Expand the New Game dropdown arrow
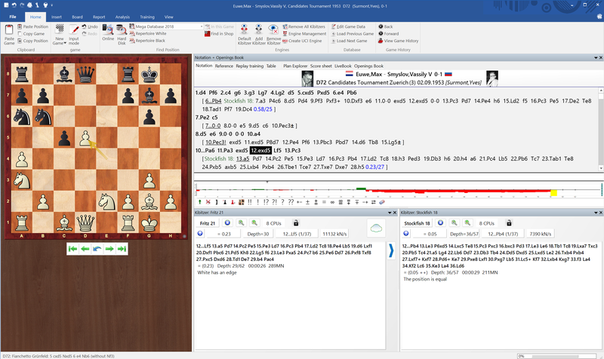This screenshot has width=604, height=359. pos(65,43)
